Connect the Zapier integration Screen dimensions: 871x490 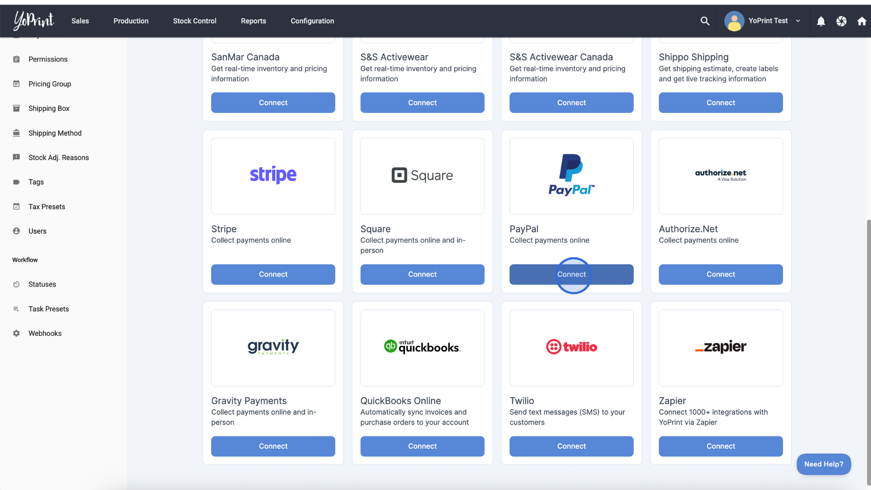(721, 446)
